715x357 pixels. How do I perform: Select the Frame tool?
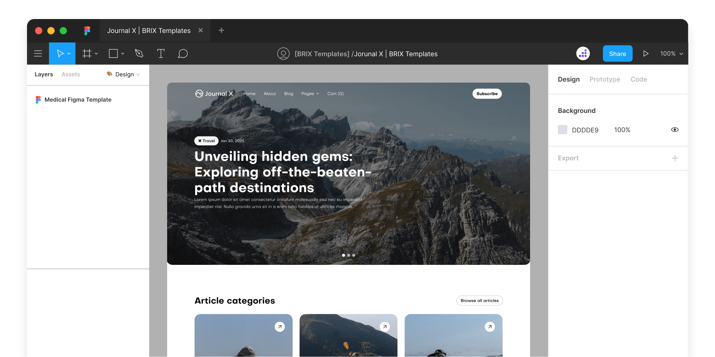pyautogui.click(x=87, y=53)
